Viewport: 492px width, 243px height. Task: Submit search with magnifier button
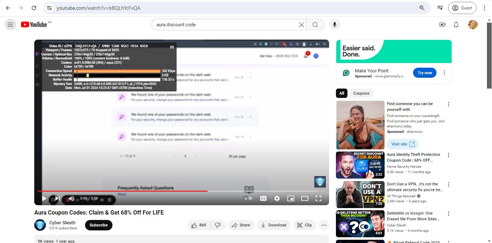315,24
